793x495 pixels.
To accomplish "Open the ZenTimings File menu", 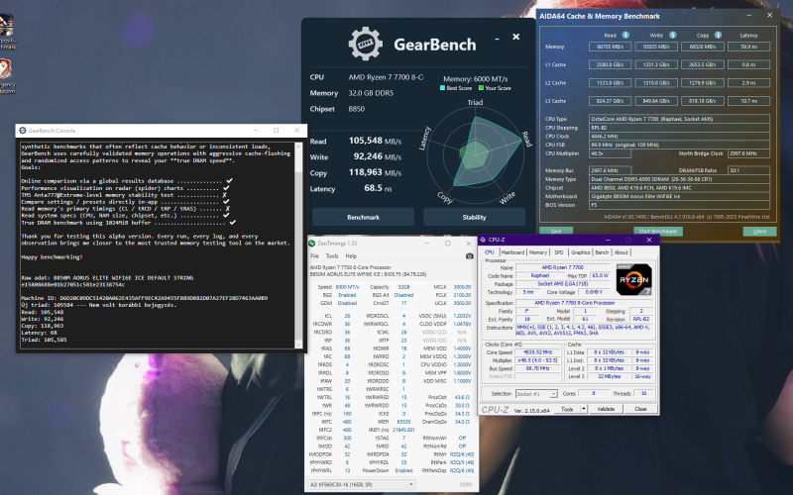I will [x=314, y=256].
